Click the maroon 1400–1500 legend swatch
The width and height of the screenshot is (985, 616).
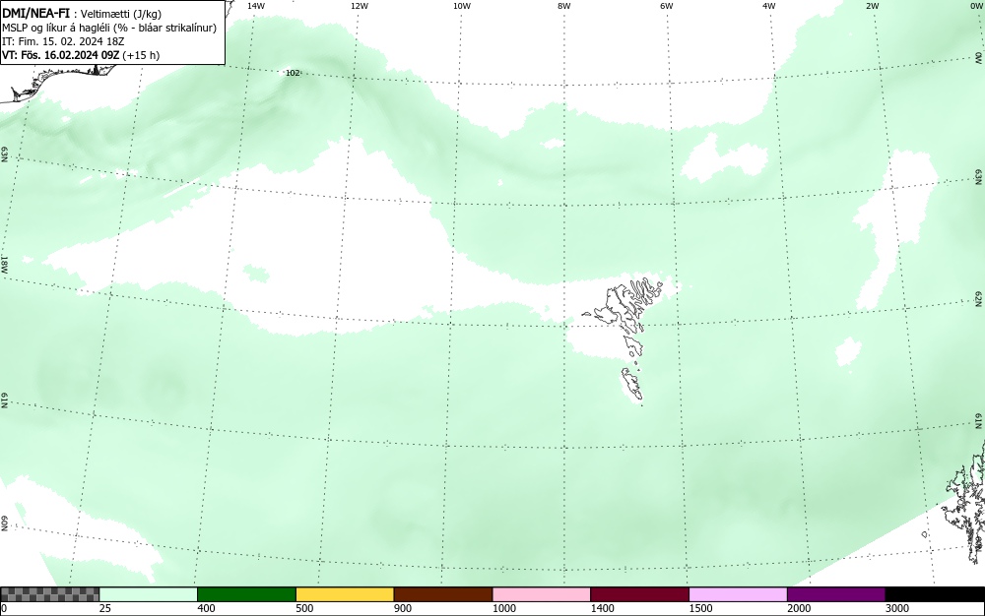[x=639, y=594]
